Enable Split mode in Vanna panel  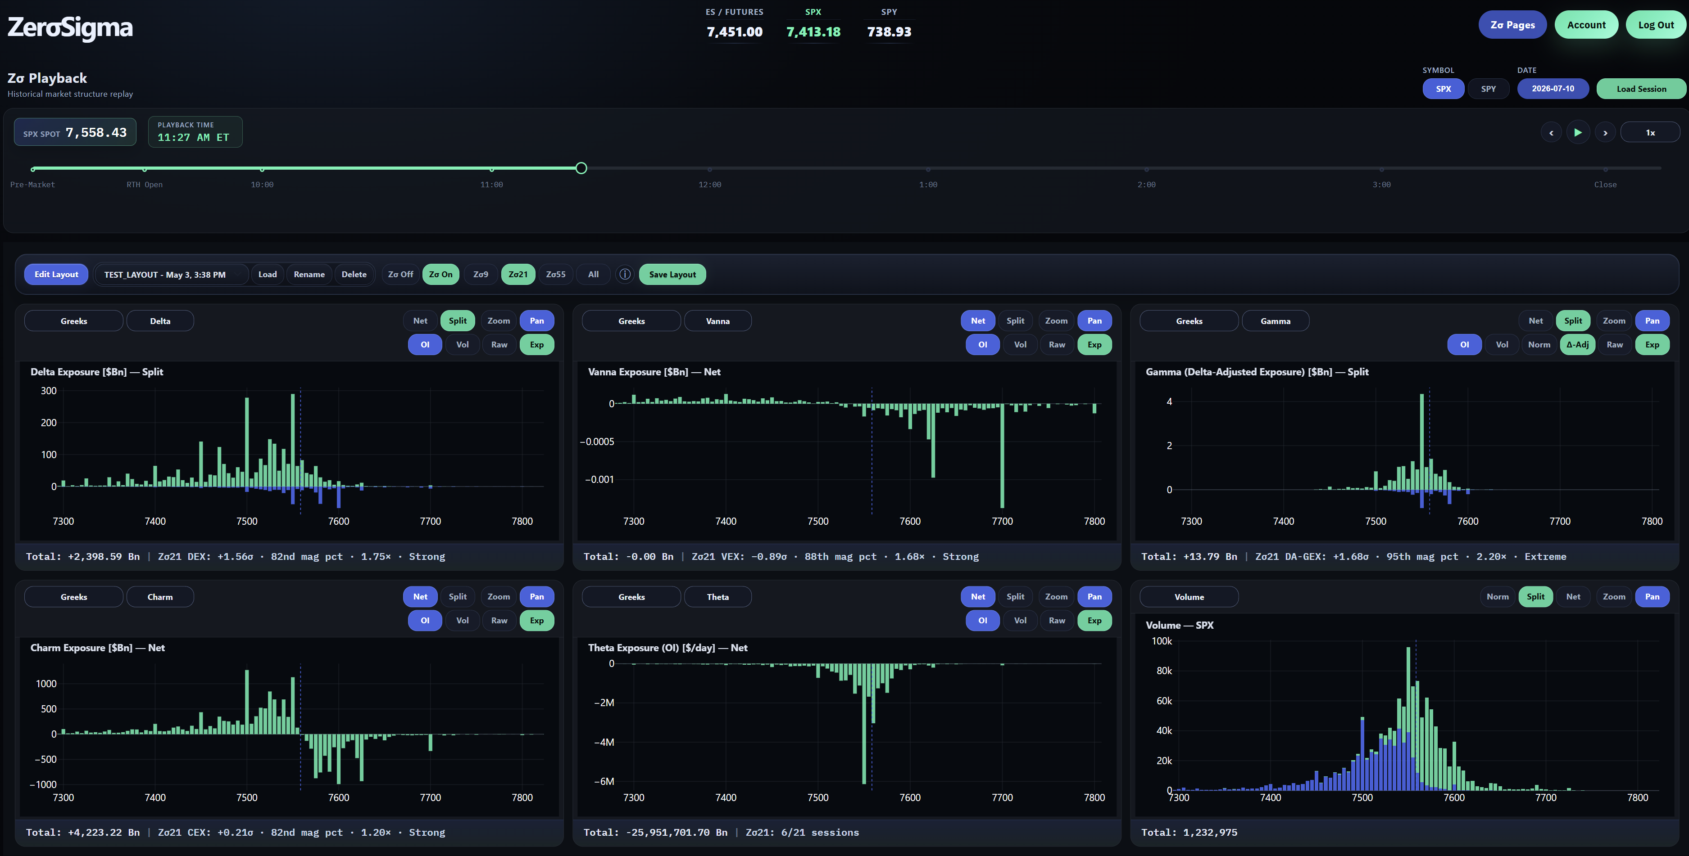[x=1015, y=320]
